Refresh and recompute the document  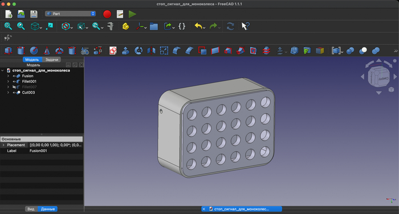pyautogui.click(x=230, y=26)
